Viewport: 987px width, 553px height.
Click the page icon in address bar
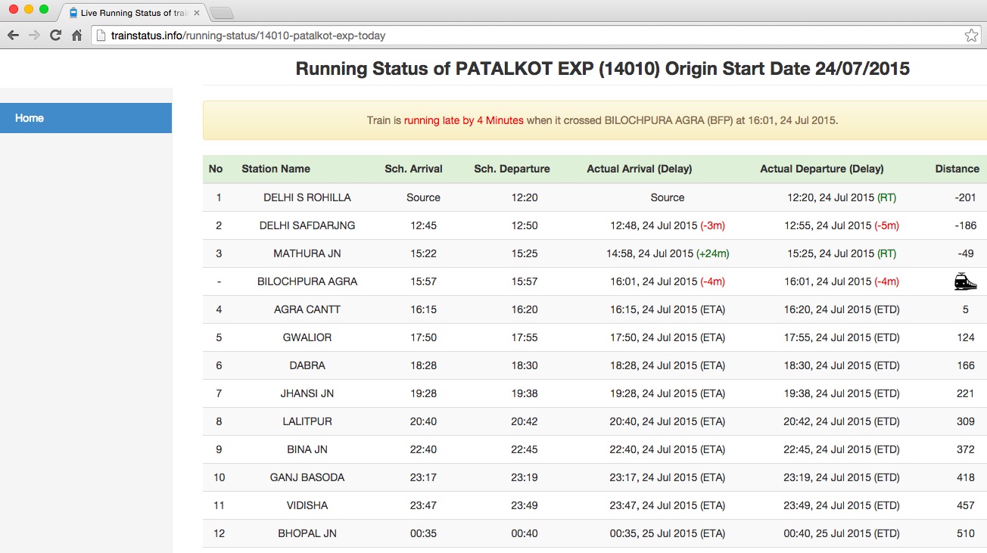point(101,36)
